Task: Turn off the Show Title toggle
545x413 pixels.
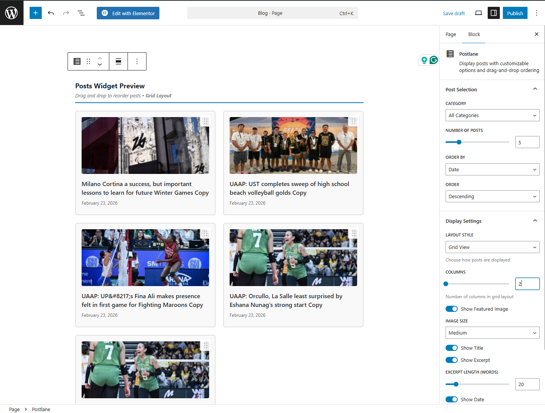Action: click(x=451, y=348)
